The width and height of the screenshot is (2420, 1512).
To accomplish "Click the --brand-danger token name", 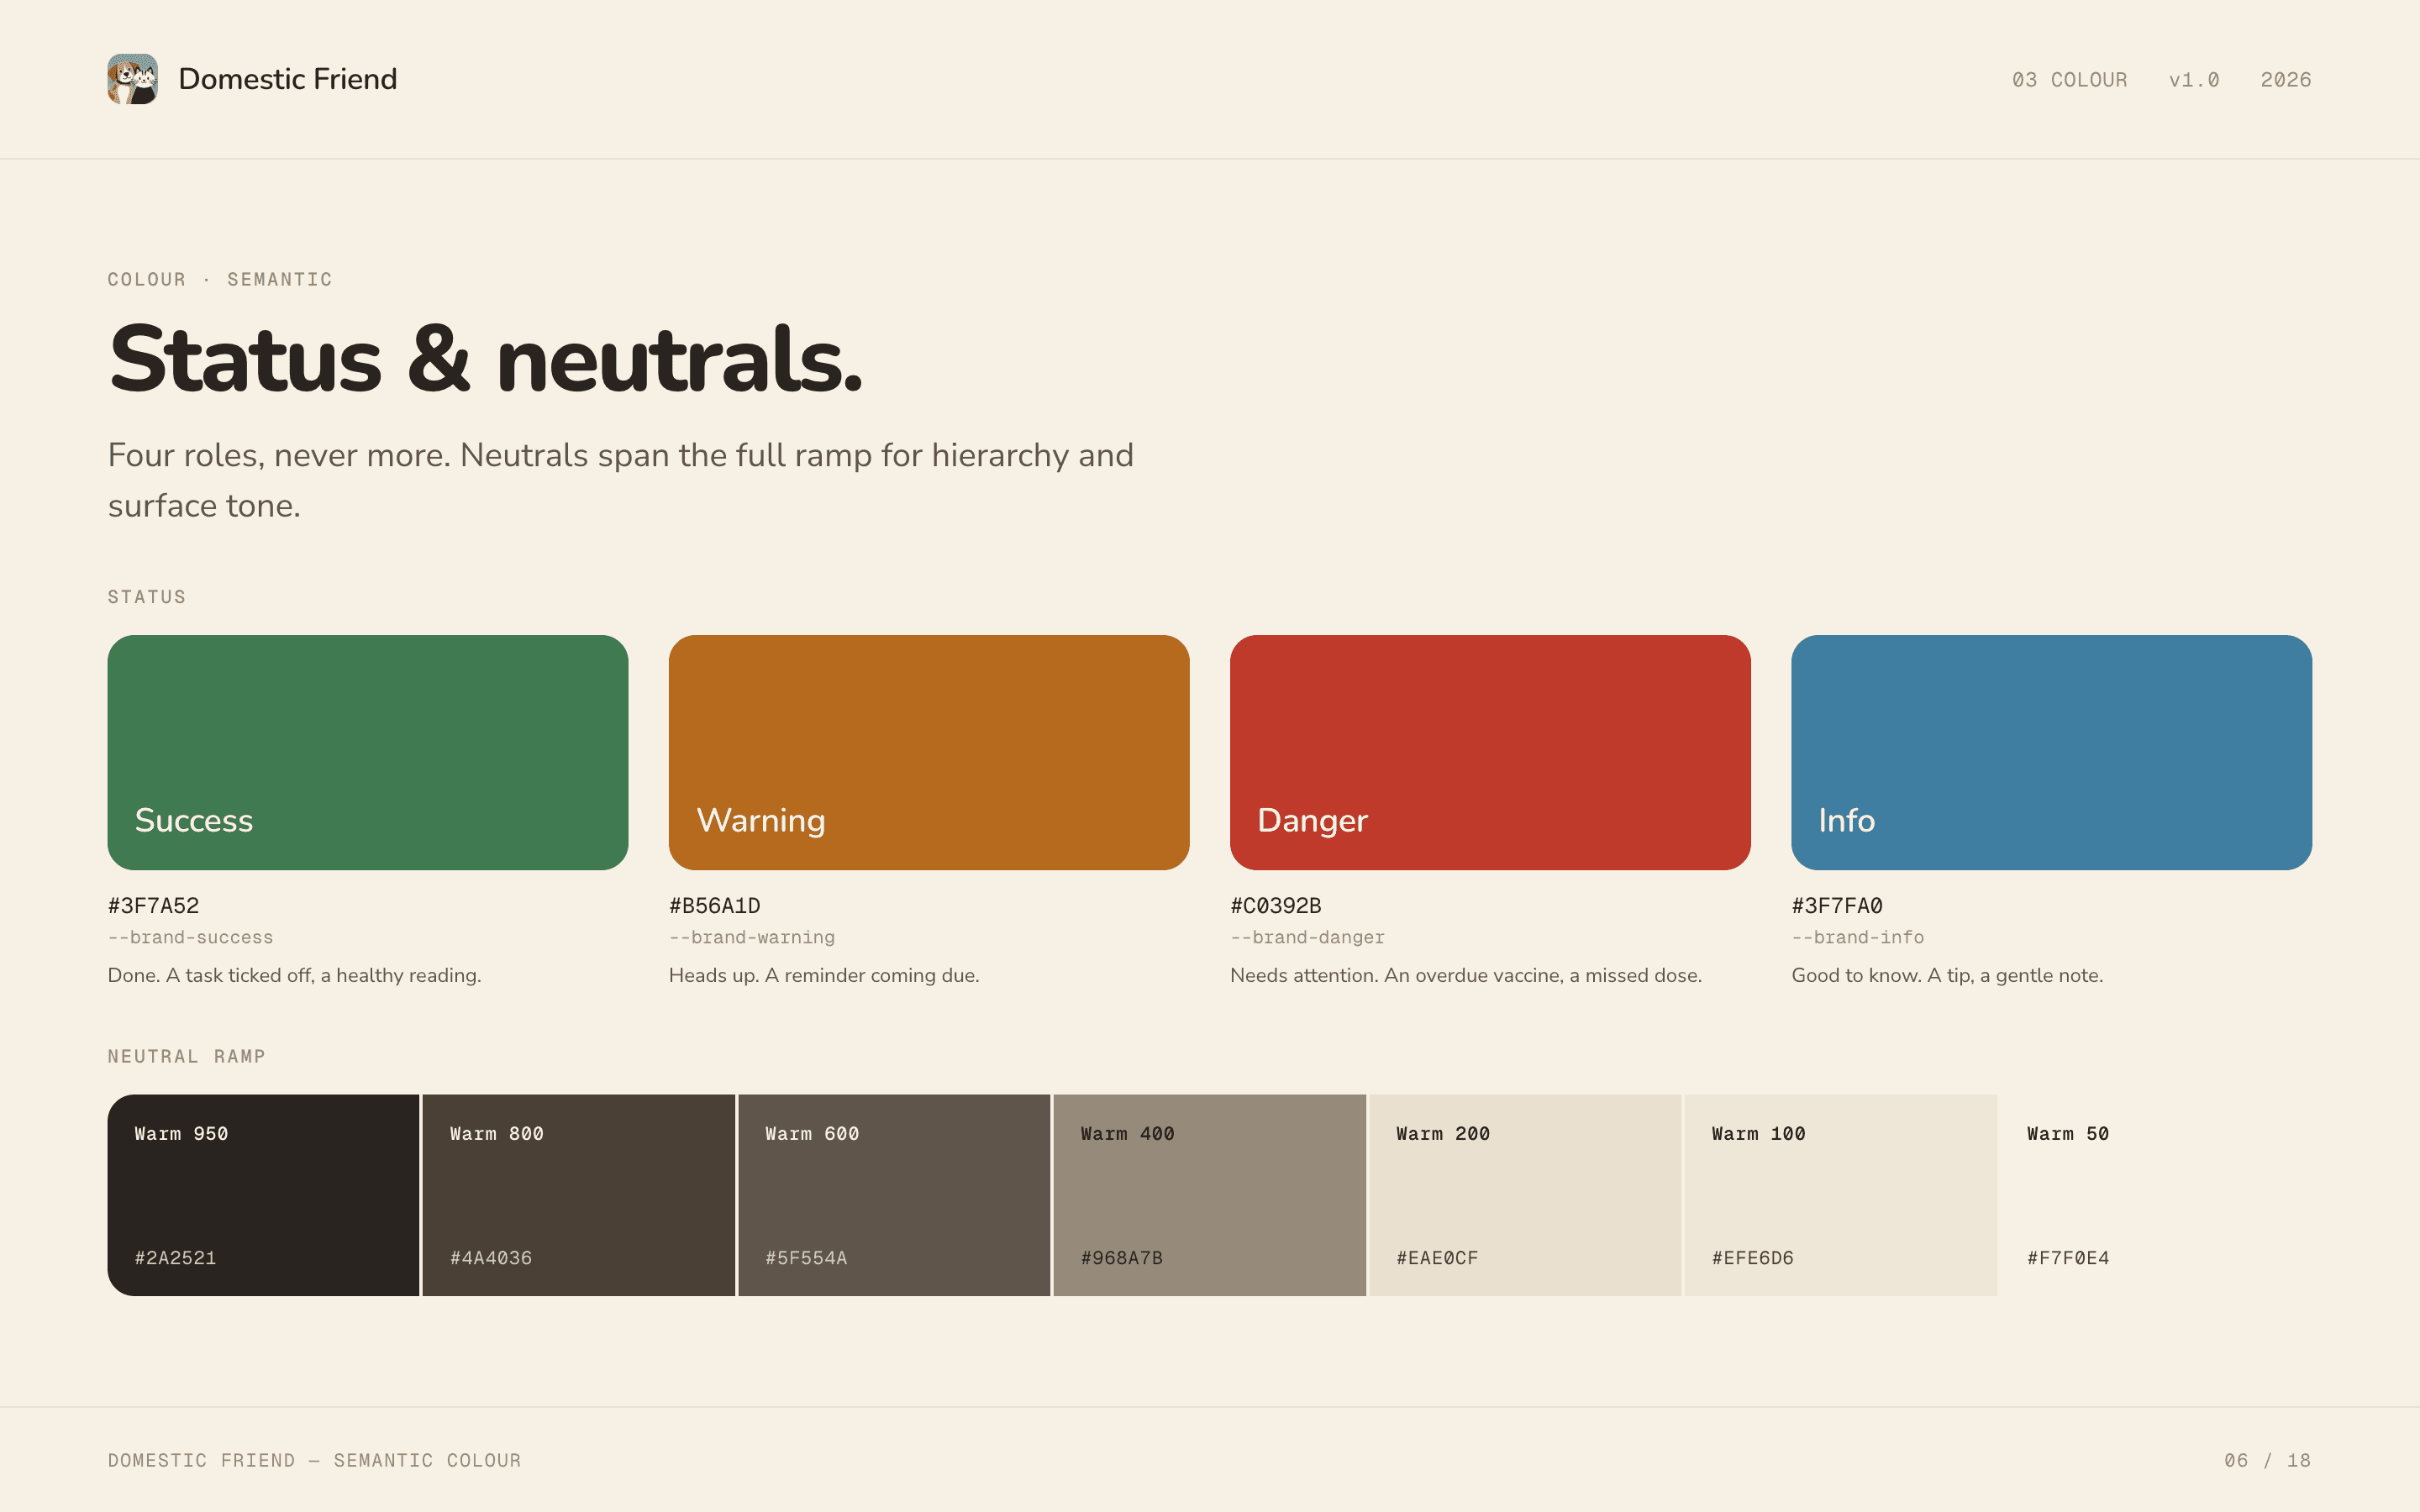I will (x=1307, y=938).
